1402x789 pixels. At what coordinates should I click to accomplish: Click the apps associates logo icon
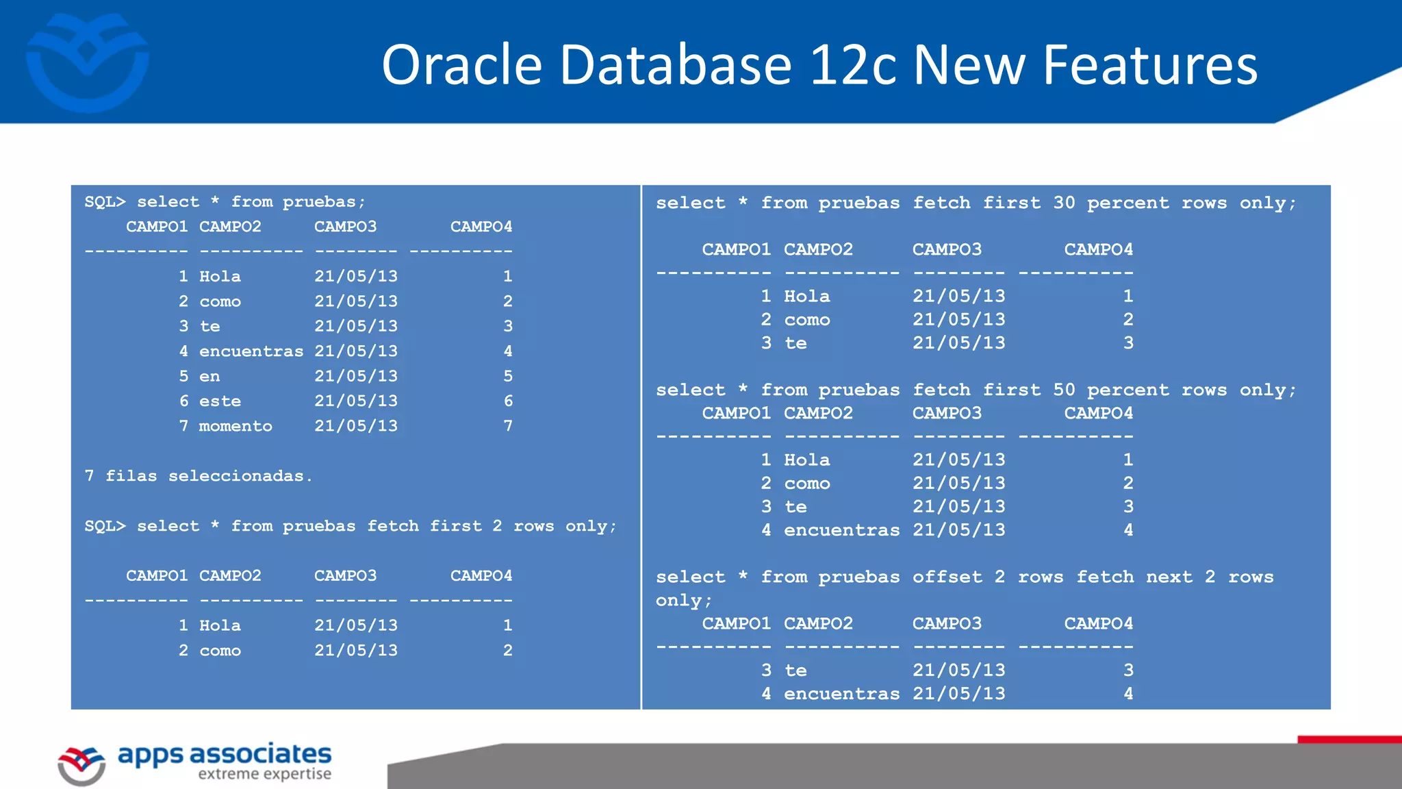coord(81,766)
